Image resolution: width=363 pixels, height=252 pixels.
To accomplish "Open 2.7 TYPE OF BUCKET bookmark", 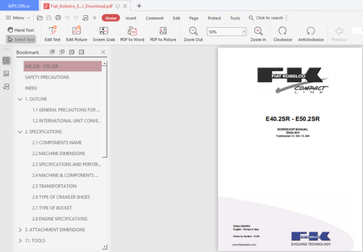I will pyautogui.click(x=52, y=208).
